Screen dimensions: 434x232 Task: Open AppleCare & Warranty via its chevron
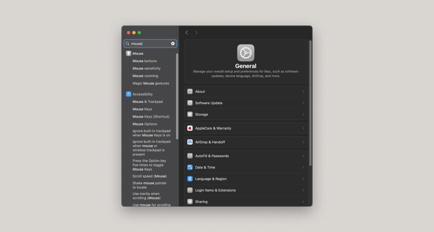[303, 128]
